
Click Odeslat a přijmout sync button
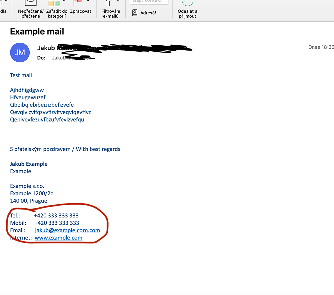187,10
